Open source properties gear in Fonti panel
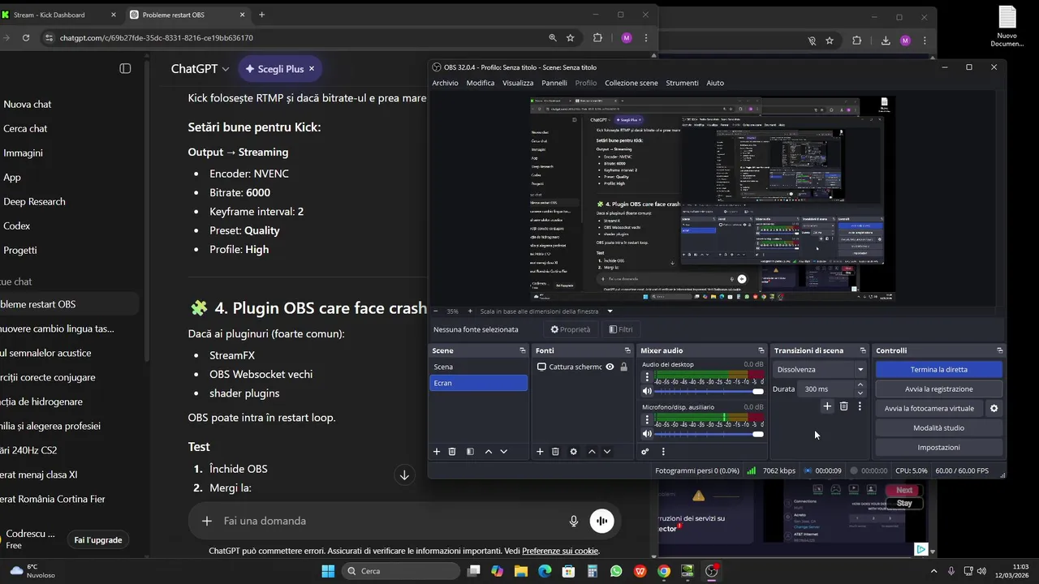The image size is (1039, 584). [x=573, y=452]
